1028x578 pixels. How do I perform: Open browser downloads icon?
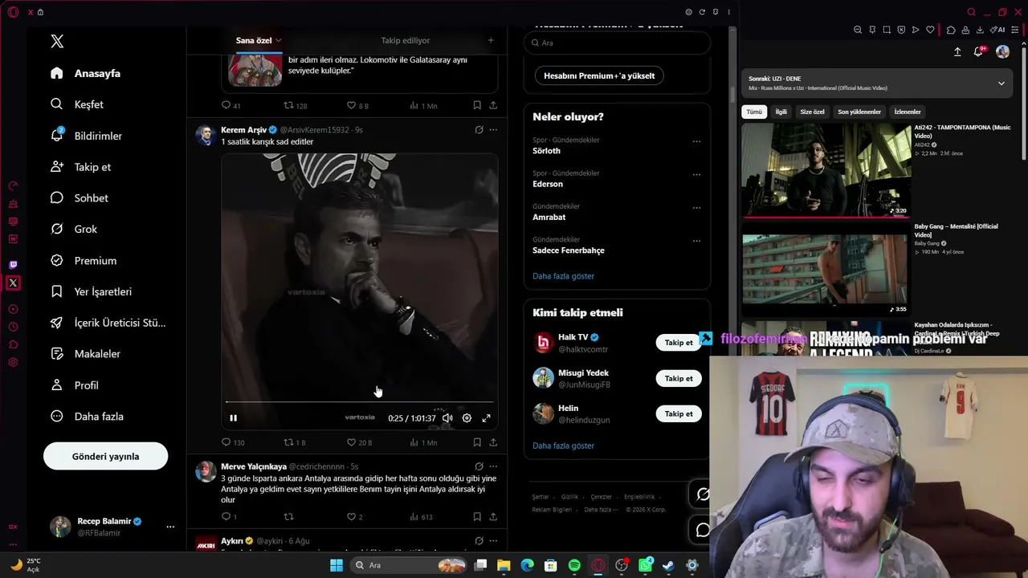pyautogui.click(x=981, y=30)
